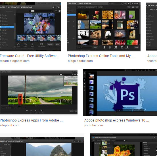Open the Freeware Guru editor screenshot with the kids photo

pos(30,26)
